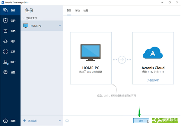Switch to the 活动 tab
Viewport: 181px width, 126px height.
(x=77, y=11)
